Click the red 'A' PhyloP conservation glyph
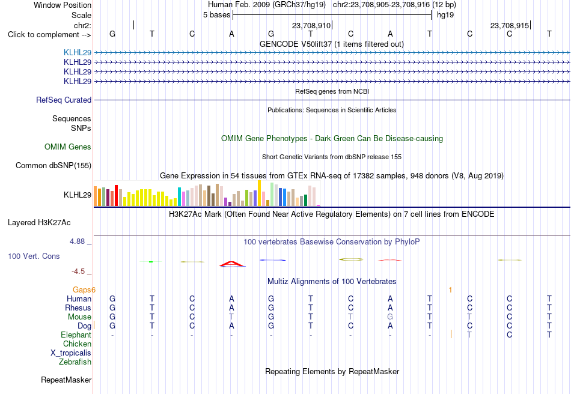The image size is (571, 394). [231, 264]
